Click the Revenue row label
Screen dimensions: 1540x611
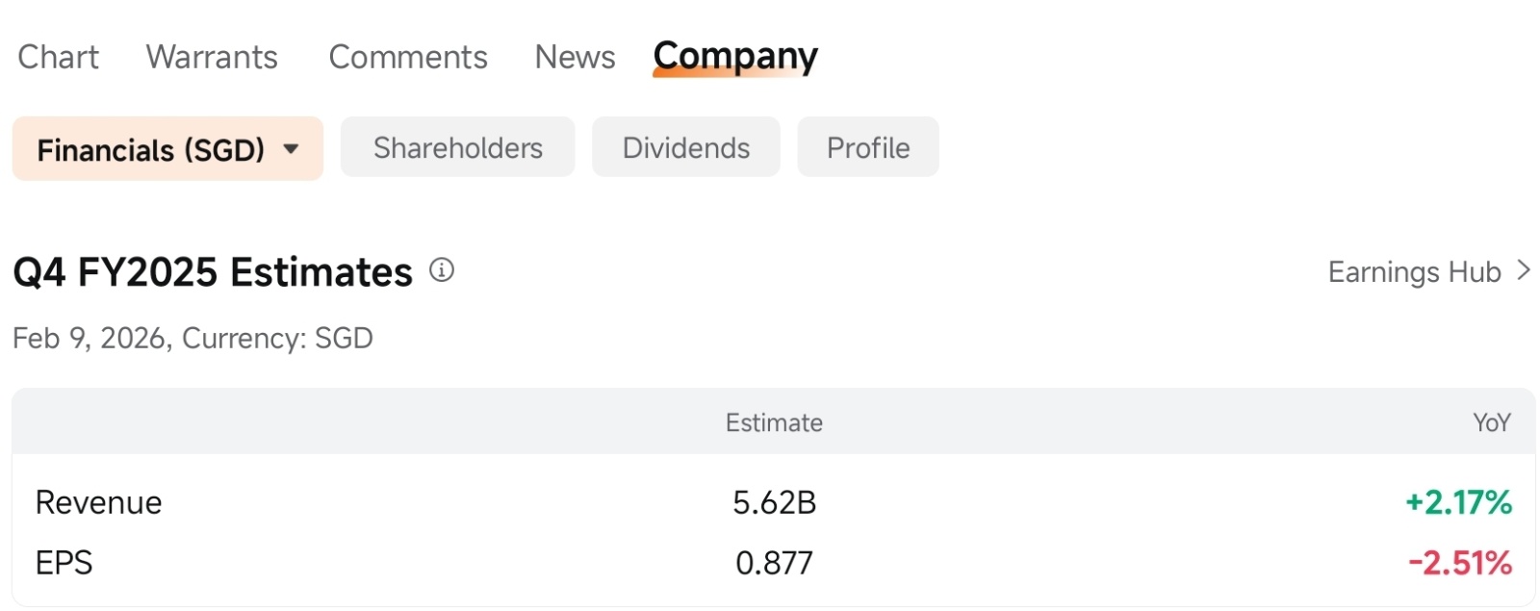(98, 502)
